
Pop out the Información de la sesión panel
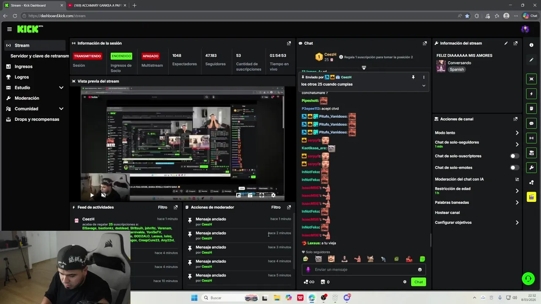[x=289, y=43]
